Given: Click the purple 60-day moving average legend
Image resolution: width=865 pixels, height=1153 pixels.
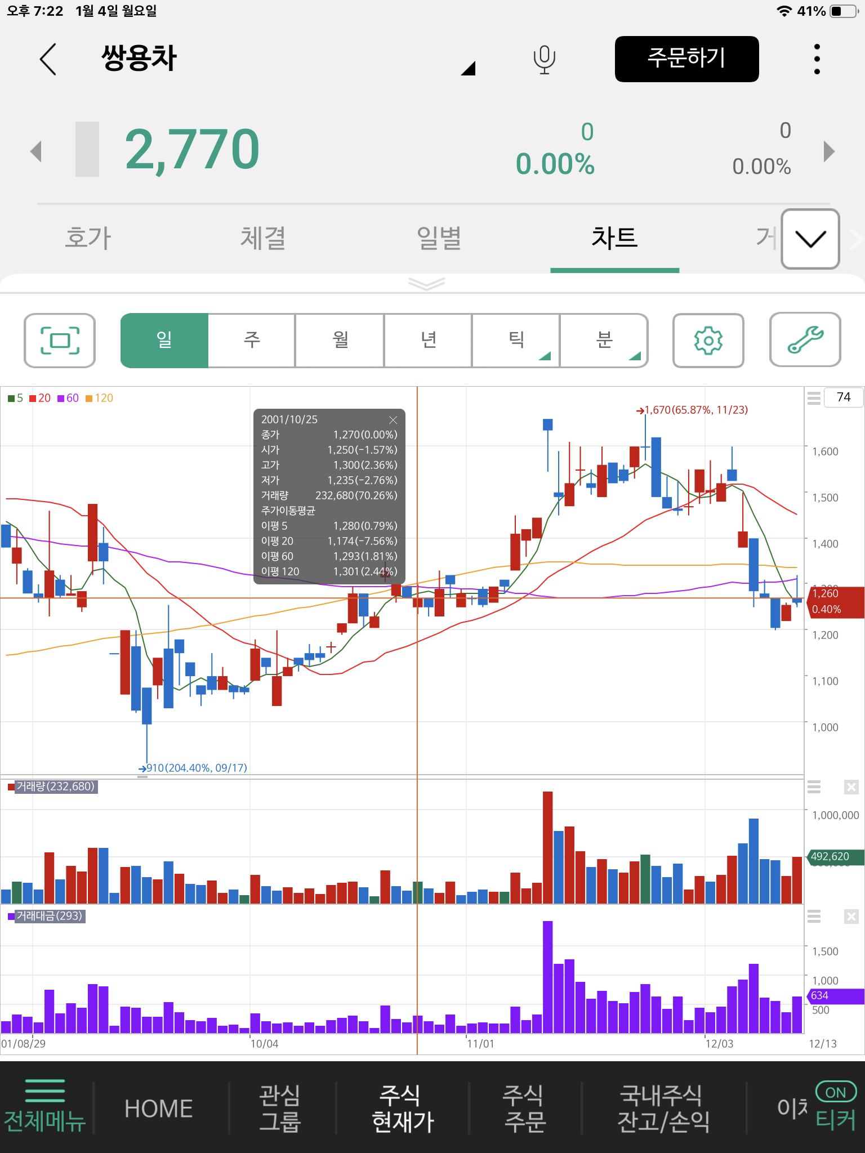Looking at the screenshot, I should pos(68,398).
